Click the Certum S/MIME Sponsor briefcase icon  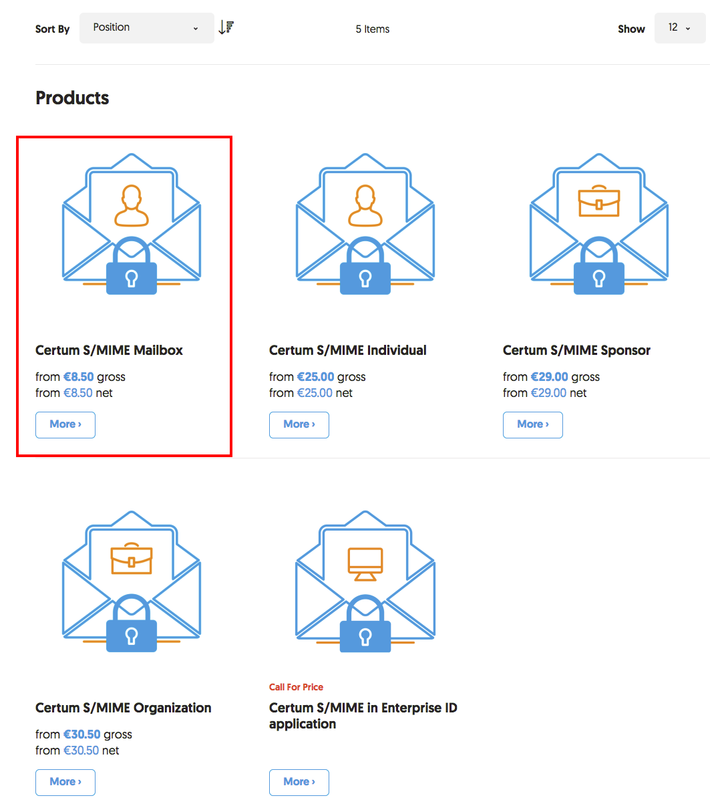tap(598, 202)
